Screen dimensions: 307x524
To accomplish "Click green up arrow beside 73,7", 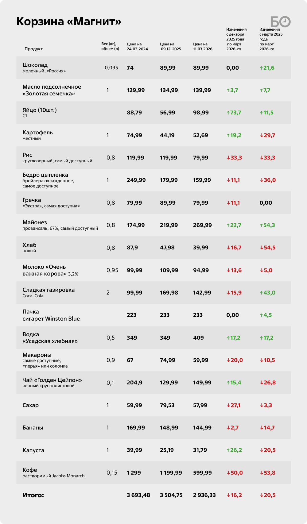I will [x=228, y=113].
